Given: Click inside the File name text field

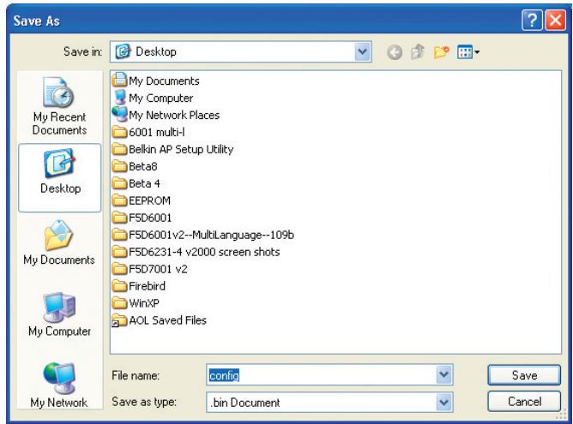Looking at the screenshot, I should [x=322, y=374].
